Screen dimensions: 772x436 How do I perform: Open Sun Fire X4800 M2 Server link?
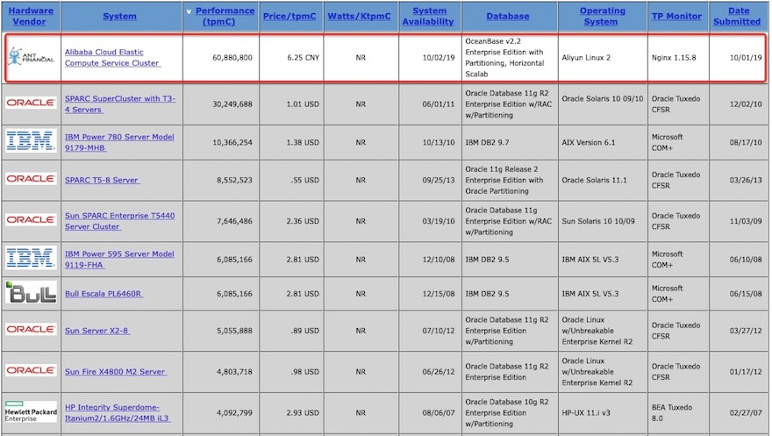point(115,372)
